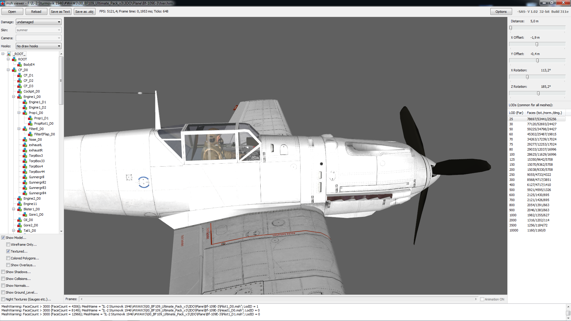Image resolution: width=571 pixels, height=321 pixels.
Task: Collapse the CF_D0 tree branch
Action: pyautogui.click(x=8, y=70)
